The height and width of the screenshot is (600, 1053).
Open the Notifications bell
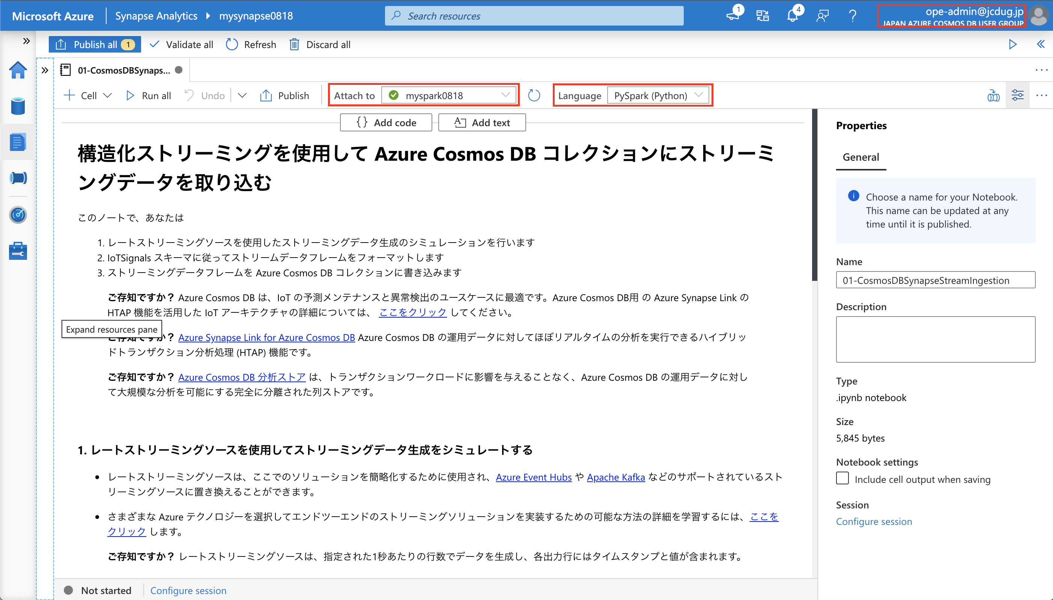793,15
